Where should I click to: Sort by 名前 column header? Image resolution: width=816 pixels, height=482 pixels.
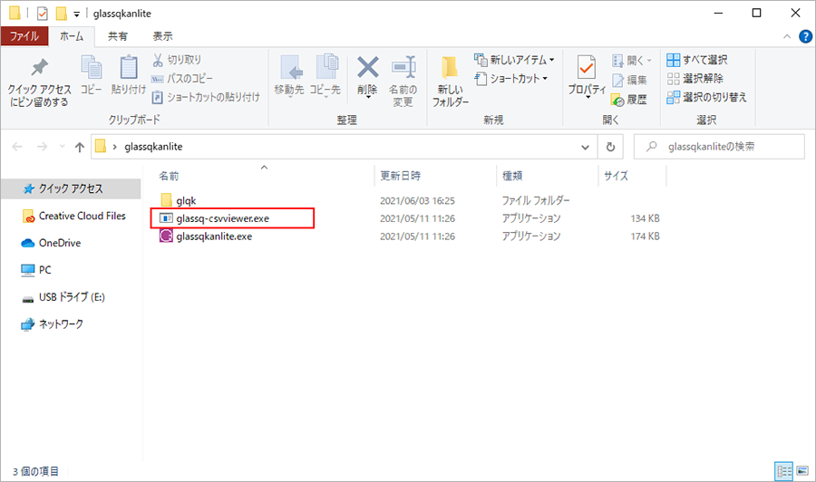click(x=169, y=176)
